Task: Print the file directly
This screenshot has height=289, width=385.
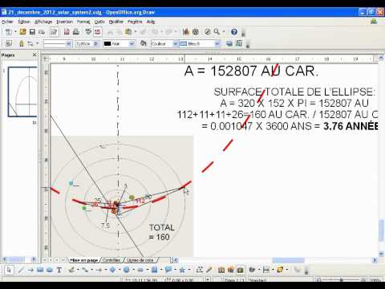Action: 76,32
